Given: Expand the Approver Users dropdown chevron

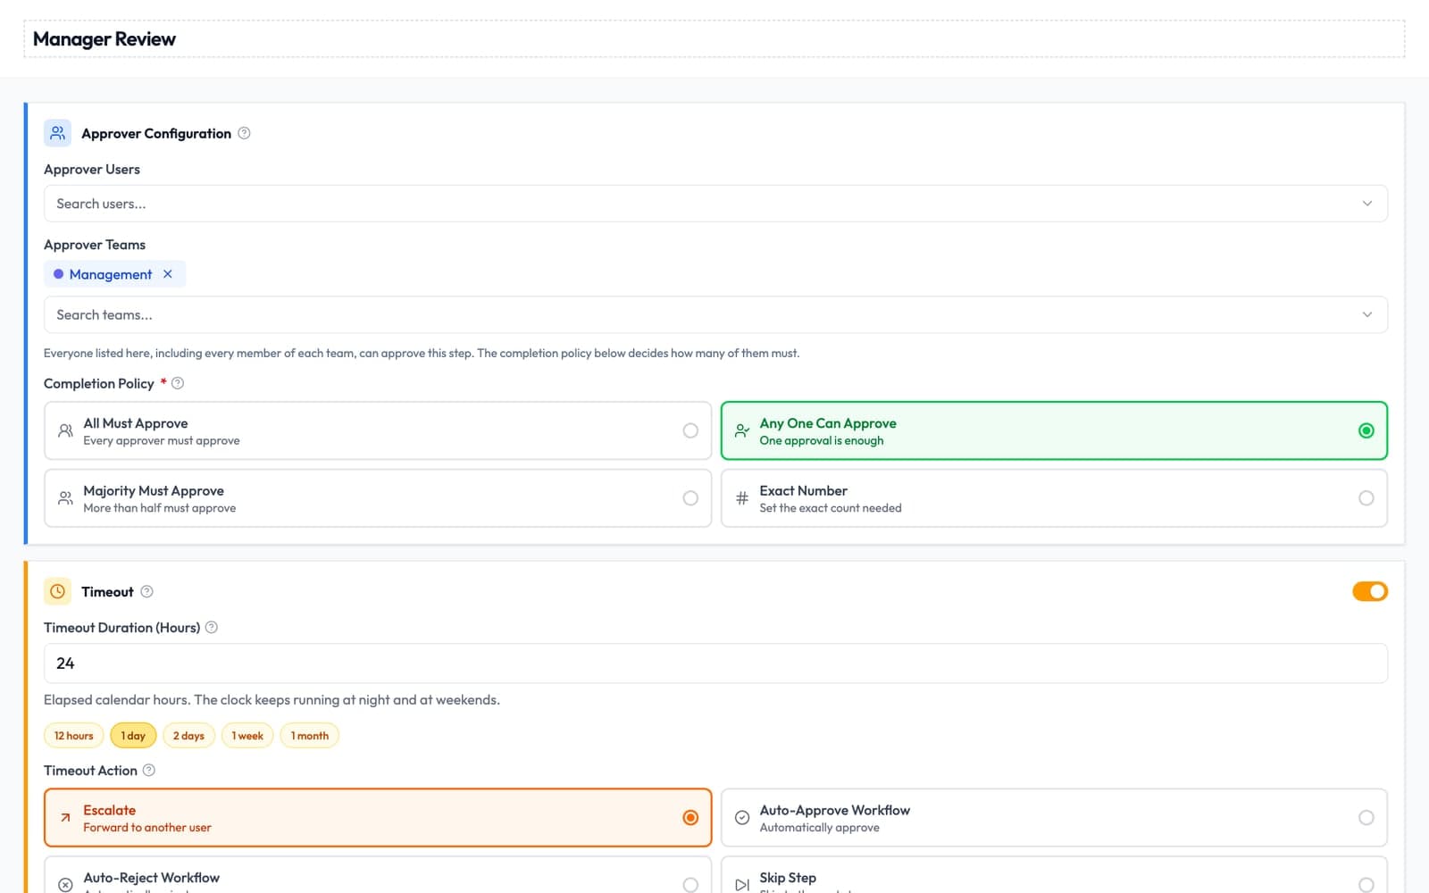Looking at the screenshot, I should pos(1367,204).
